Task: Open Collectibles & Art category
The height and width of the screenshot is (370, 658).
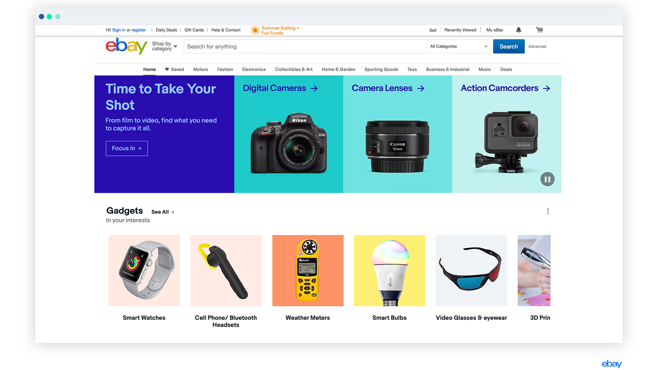Action: pyautogui.click(x=294, y=69)
